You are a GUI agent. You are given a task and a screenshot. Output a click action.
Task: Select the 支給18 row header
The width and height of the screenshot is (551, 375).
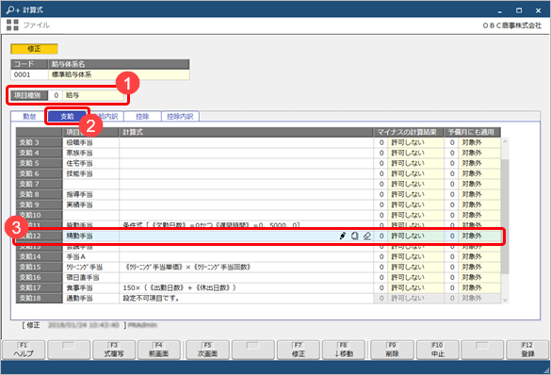[40, 298]
